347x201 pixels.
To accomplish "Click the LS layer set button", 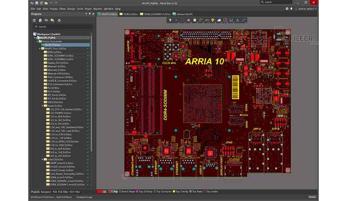I will [x=105, y=192].
